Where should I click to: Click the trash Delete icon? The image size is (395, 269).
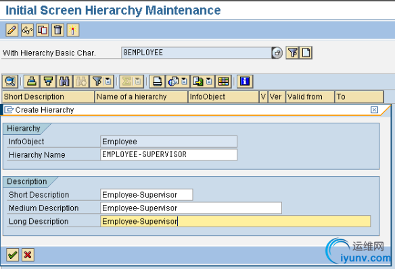click(57, 30)
